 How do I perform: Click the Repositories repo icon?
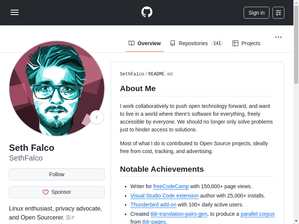pyautogui.click(x=173, y=43)
